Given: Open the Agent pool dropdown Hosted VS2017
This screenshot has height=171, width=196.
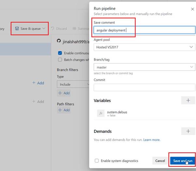Looking at the screenshot, I should pos(144,47).
